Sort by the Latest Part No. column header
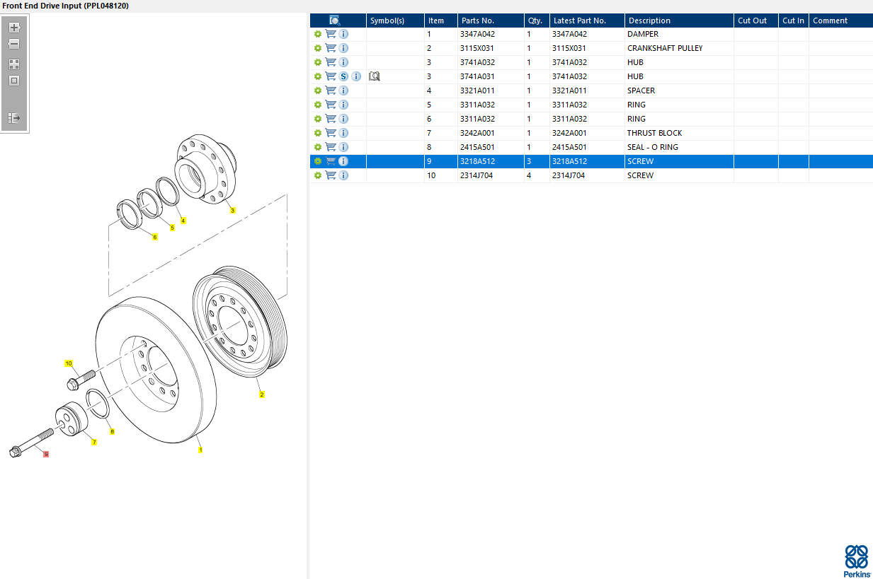Image resolution: width=873 pixels, height=579 pixels. [587, 21]
